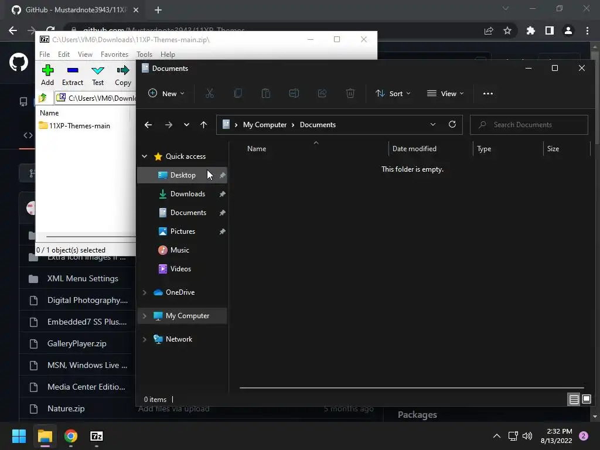Open Chrome extensions puzzle icon
The image size is (600, 450).
click(x=530, y=30)
